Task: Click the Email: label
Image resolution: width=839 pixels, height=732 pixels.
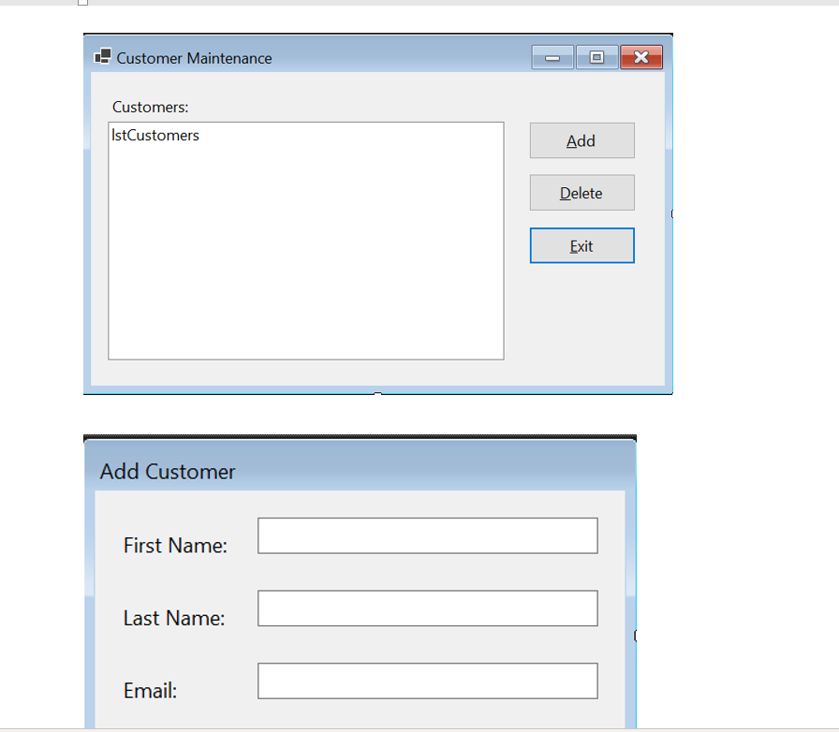Action: [x=151, y=691]
